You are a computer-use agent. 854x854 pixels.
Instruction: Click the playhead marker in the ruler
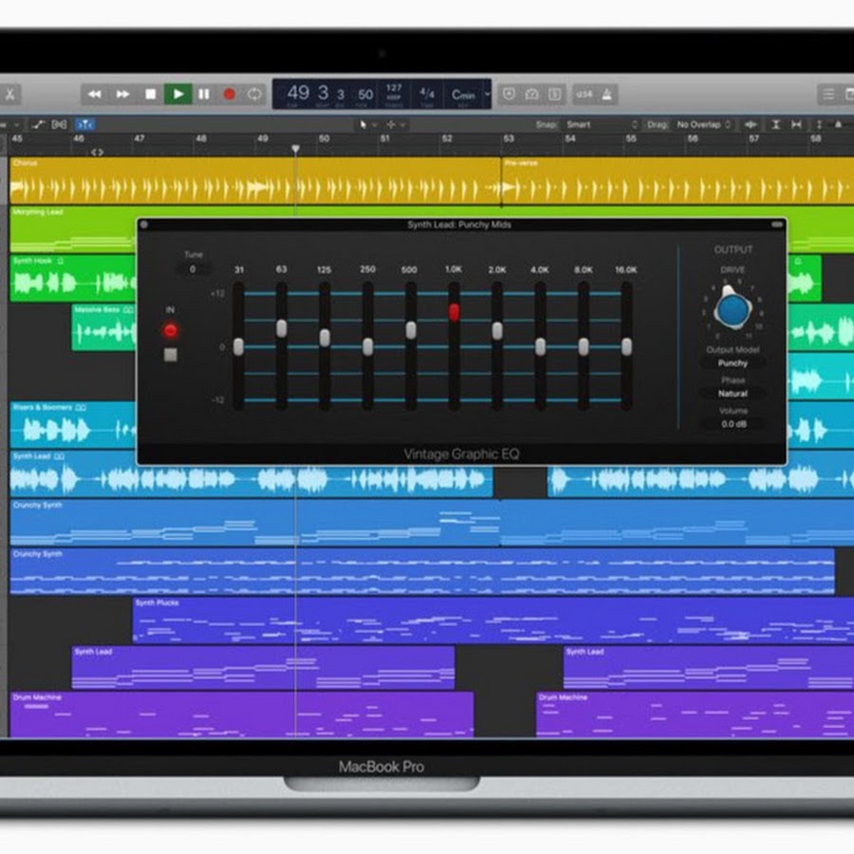295,149
